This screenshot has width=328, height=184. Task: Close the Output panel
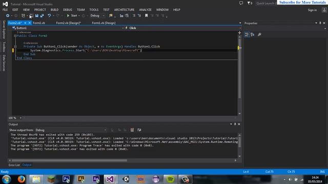(239, 124)
